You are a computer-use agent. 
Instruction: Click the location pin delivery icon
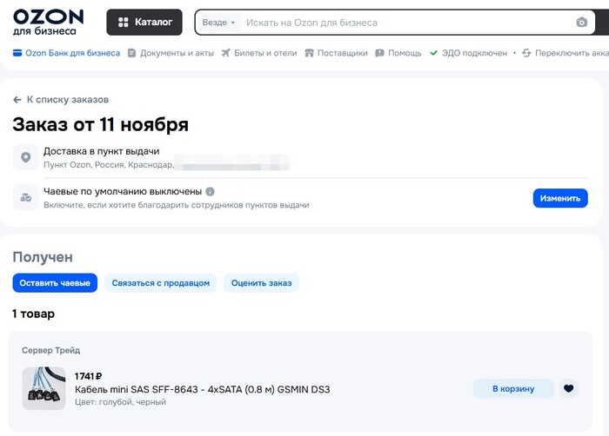[x=26, y=157]
